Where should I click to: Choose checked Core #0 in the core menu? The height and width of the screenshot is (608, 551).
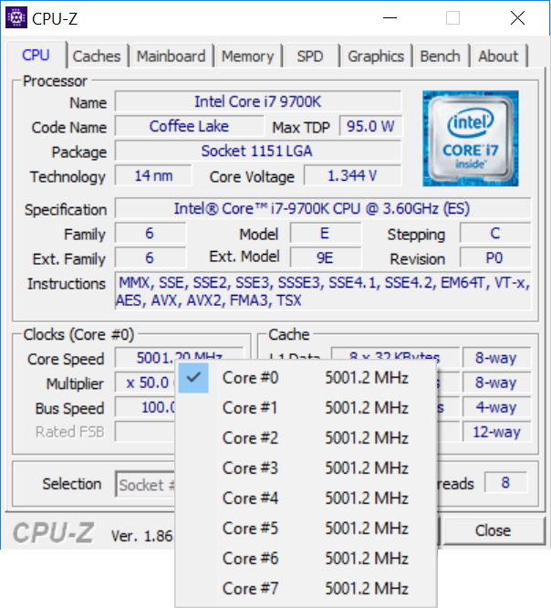point(307,378)
